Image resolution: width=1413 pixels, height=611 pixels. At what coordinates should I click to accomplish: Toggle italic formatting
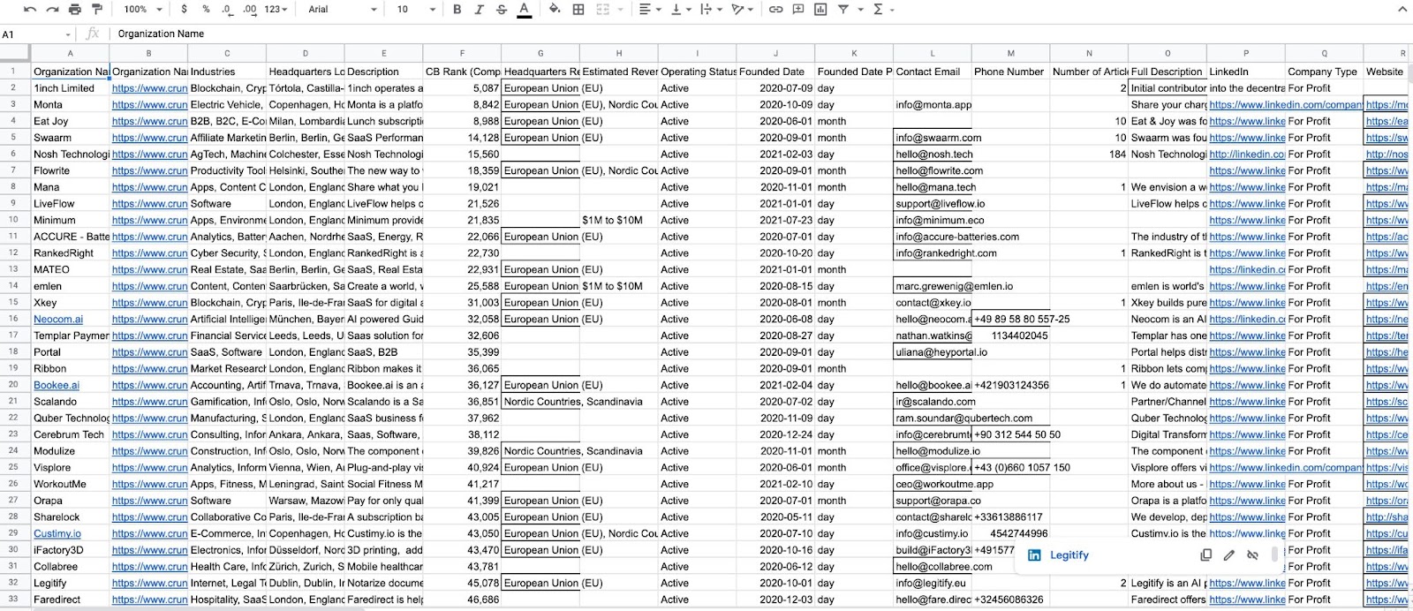pyautogui.click(x=479, y=9)
